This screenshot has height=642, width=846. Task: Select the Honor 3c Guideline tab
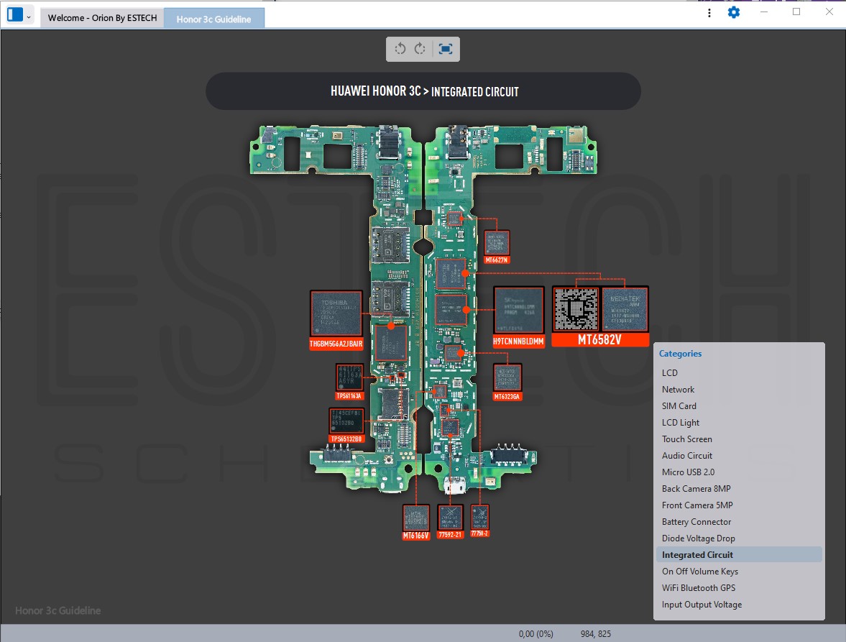click(213, 19)
